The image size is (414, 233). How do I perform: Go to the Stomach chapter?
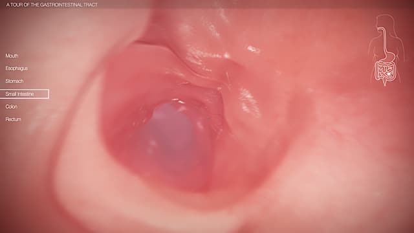click(14, 81)
